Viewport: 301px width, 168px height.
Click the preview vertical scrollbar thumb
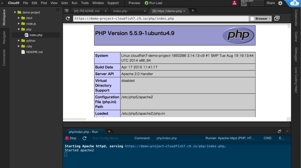(289, 26)
